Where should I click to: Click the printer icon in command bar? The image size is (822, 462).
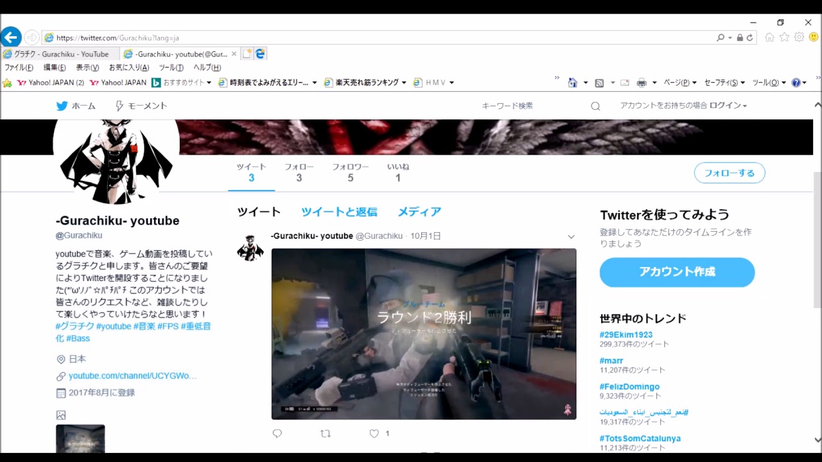[641, 83]
